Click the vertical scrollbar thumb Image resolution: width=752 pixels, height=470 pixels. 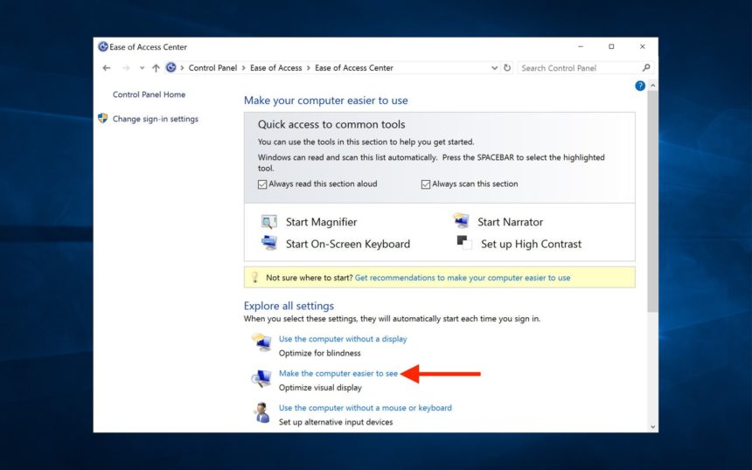pyautogui.click(x=652, y=201)
